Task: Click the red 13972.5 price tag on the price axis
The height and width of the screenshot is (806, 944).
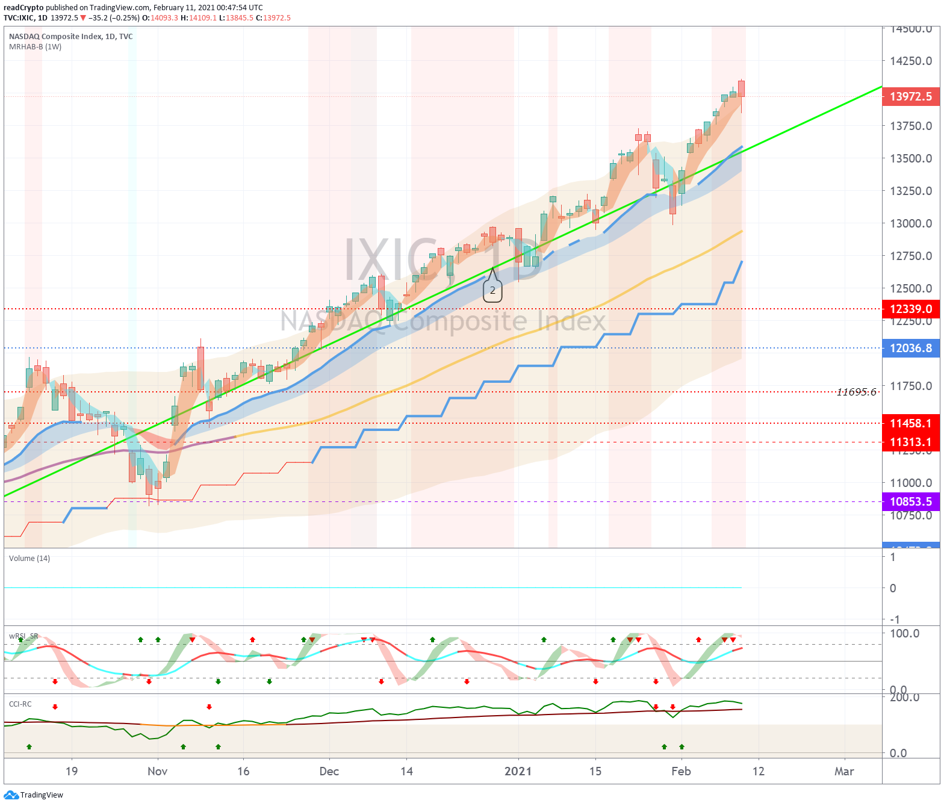Action: click(911, 96)
